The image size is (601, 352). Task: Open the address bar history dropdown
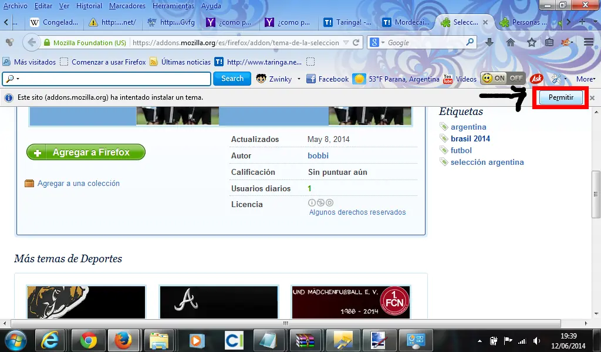(346, 42)
